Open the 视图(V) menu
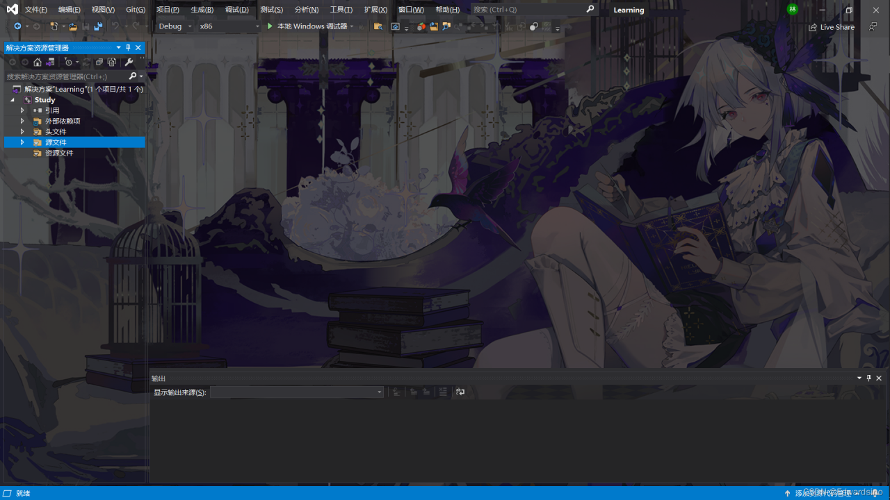This screenshot has height=500, width=890. point(103,10)
